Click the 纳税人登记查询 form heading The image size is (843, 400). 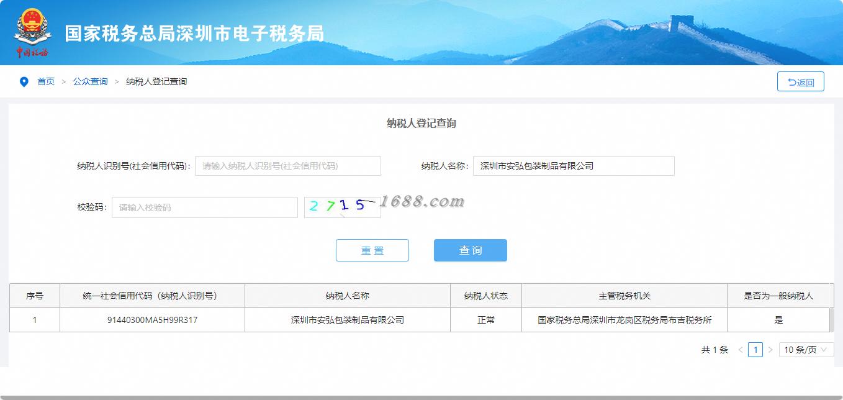[x=421, y=123]
